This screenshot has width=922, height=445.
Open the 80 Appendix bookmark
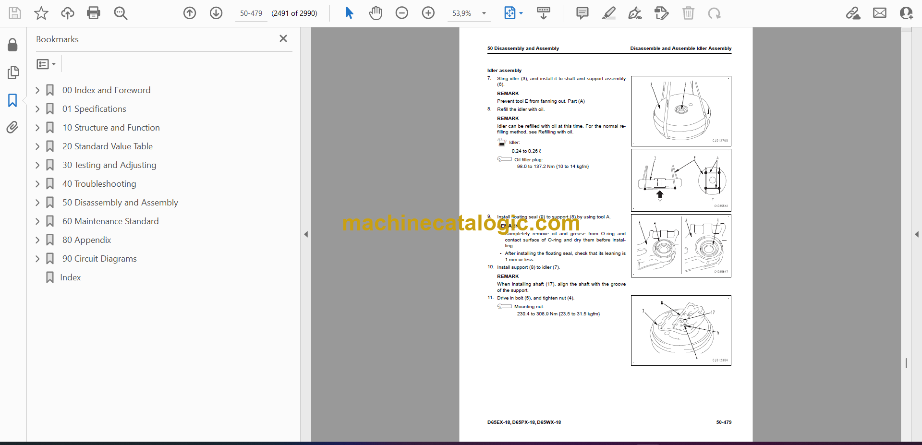(x=86, y=240)
